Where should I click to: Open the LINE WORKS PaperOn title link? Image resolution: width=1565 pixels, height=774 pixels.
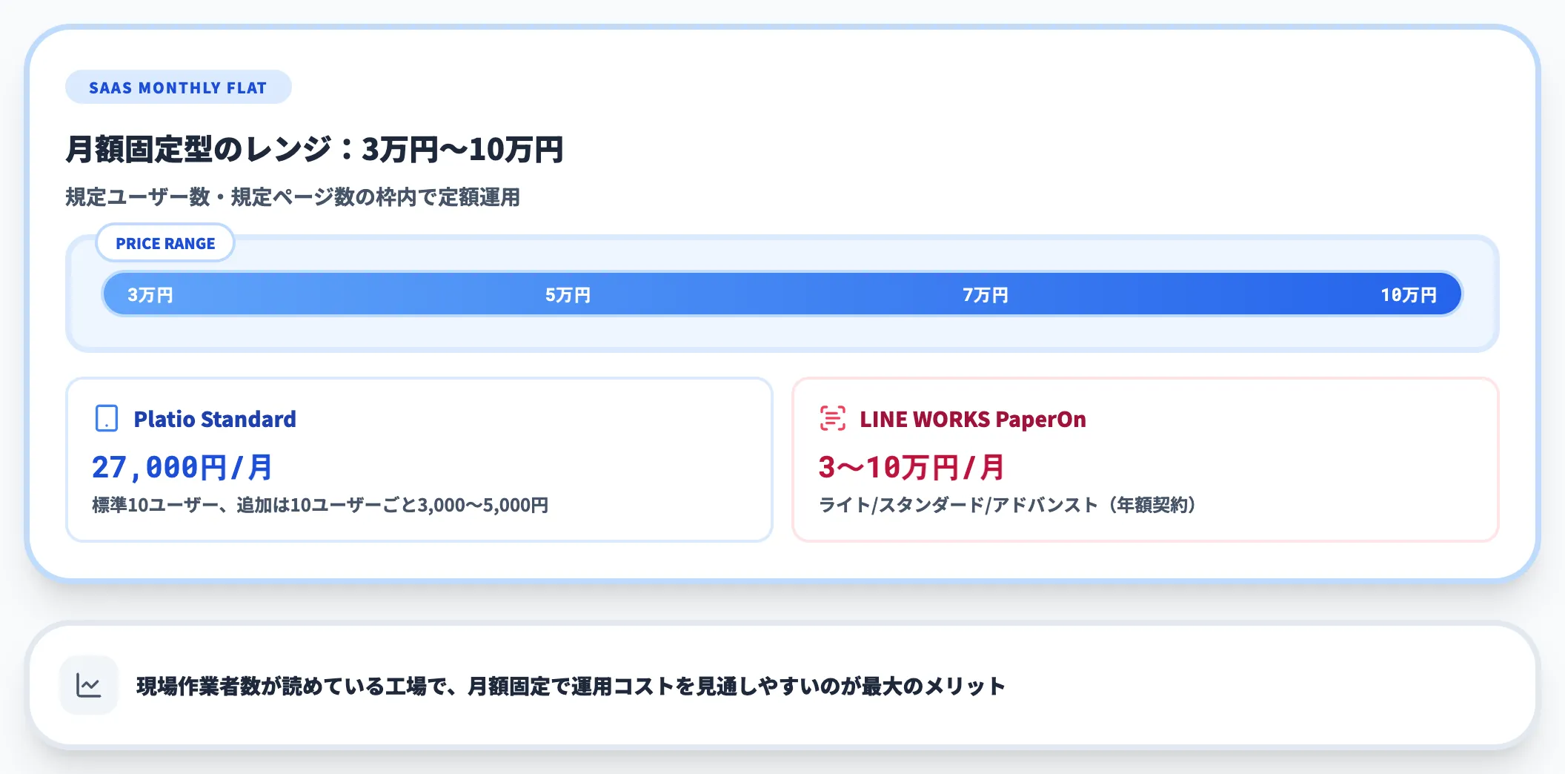[972, 419]
